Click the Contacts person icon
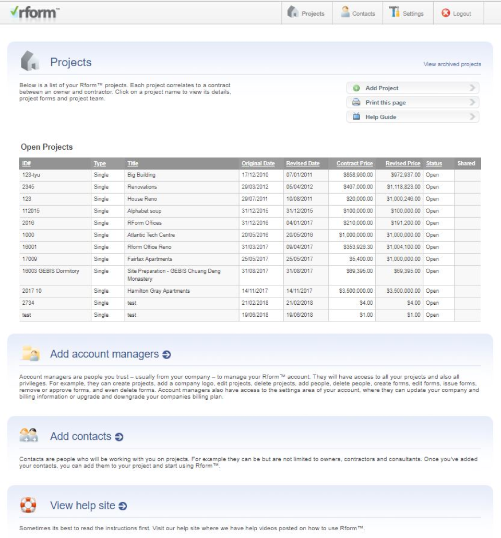Image resolution: width=501 pixels, height=538 pixels. coord(345,13)
